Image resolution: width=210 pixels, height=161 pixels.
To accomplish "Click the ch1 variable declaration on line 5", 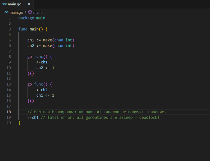I will 31,40.
